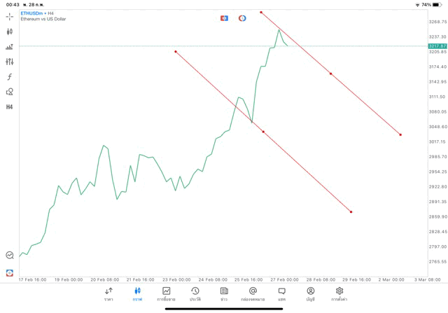Open the ข่าว (News) tab
448x313 pixels.
(224, 294)
